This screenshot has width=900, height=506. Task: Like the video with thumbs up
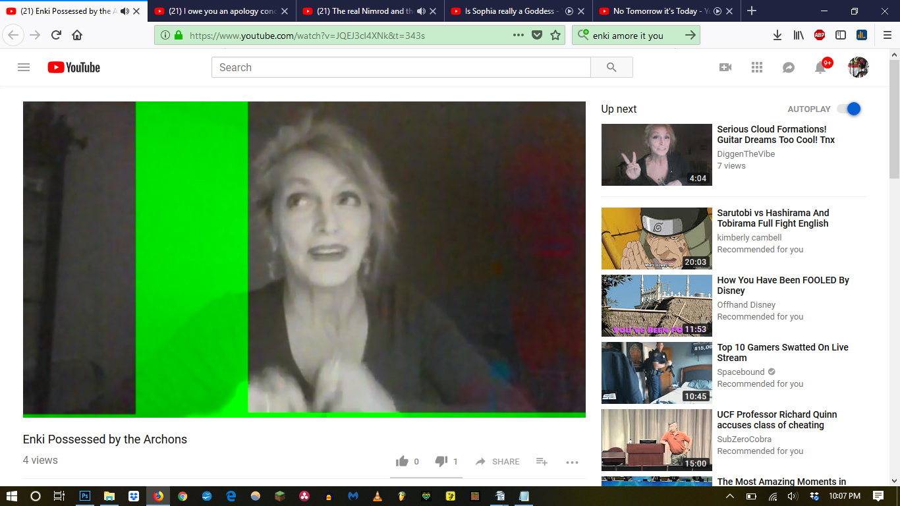click(x=402, y=461)
